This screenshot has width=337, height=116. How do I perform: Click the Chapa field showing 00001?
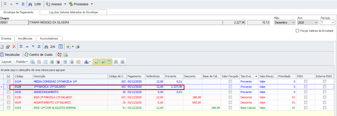click(14, 22)
